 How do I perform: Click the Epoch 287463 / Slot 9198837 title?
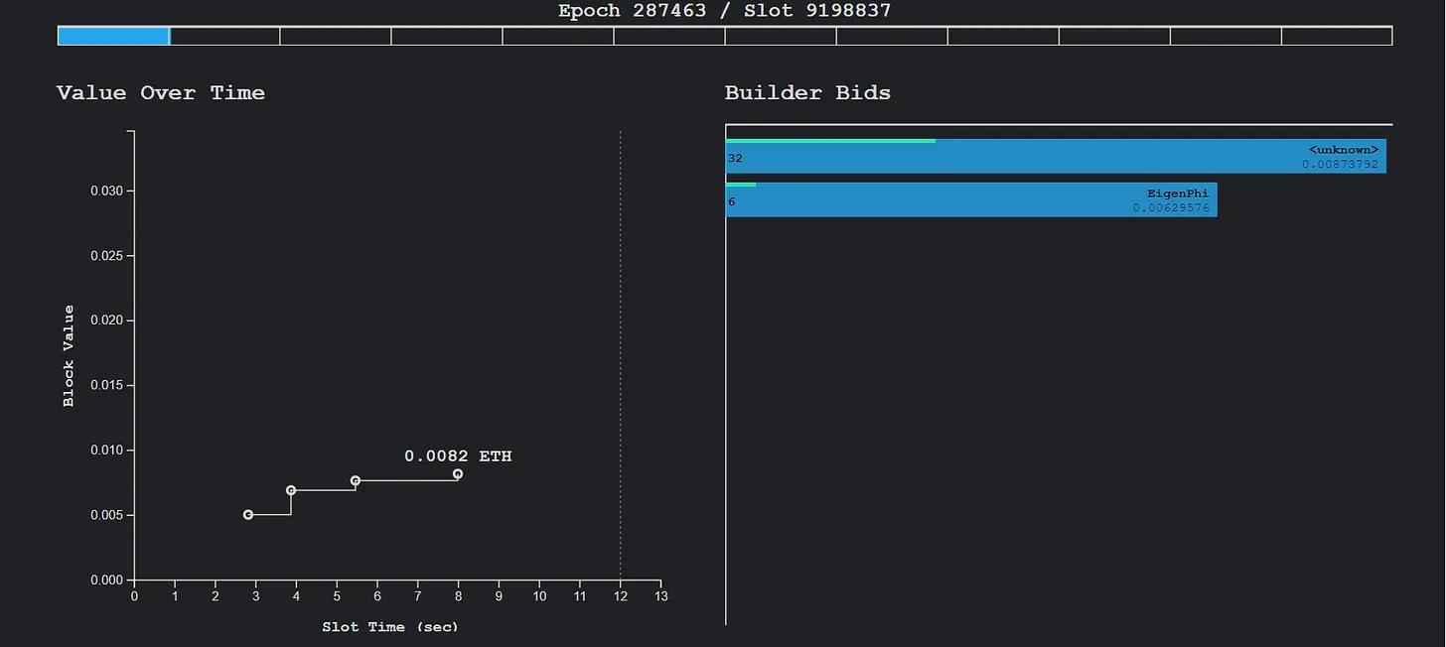[x=724, y=12]
